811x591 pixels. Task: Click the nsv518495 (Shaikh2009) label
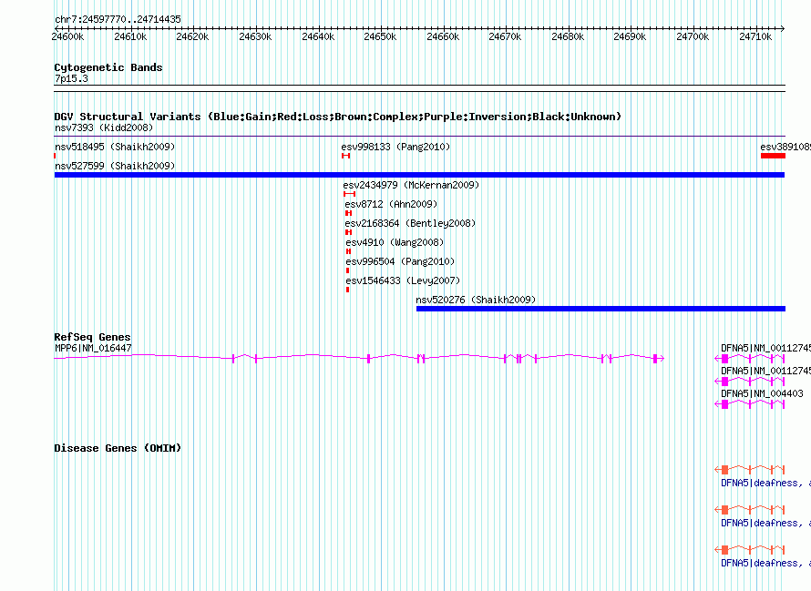115,147
